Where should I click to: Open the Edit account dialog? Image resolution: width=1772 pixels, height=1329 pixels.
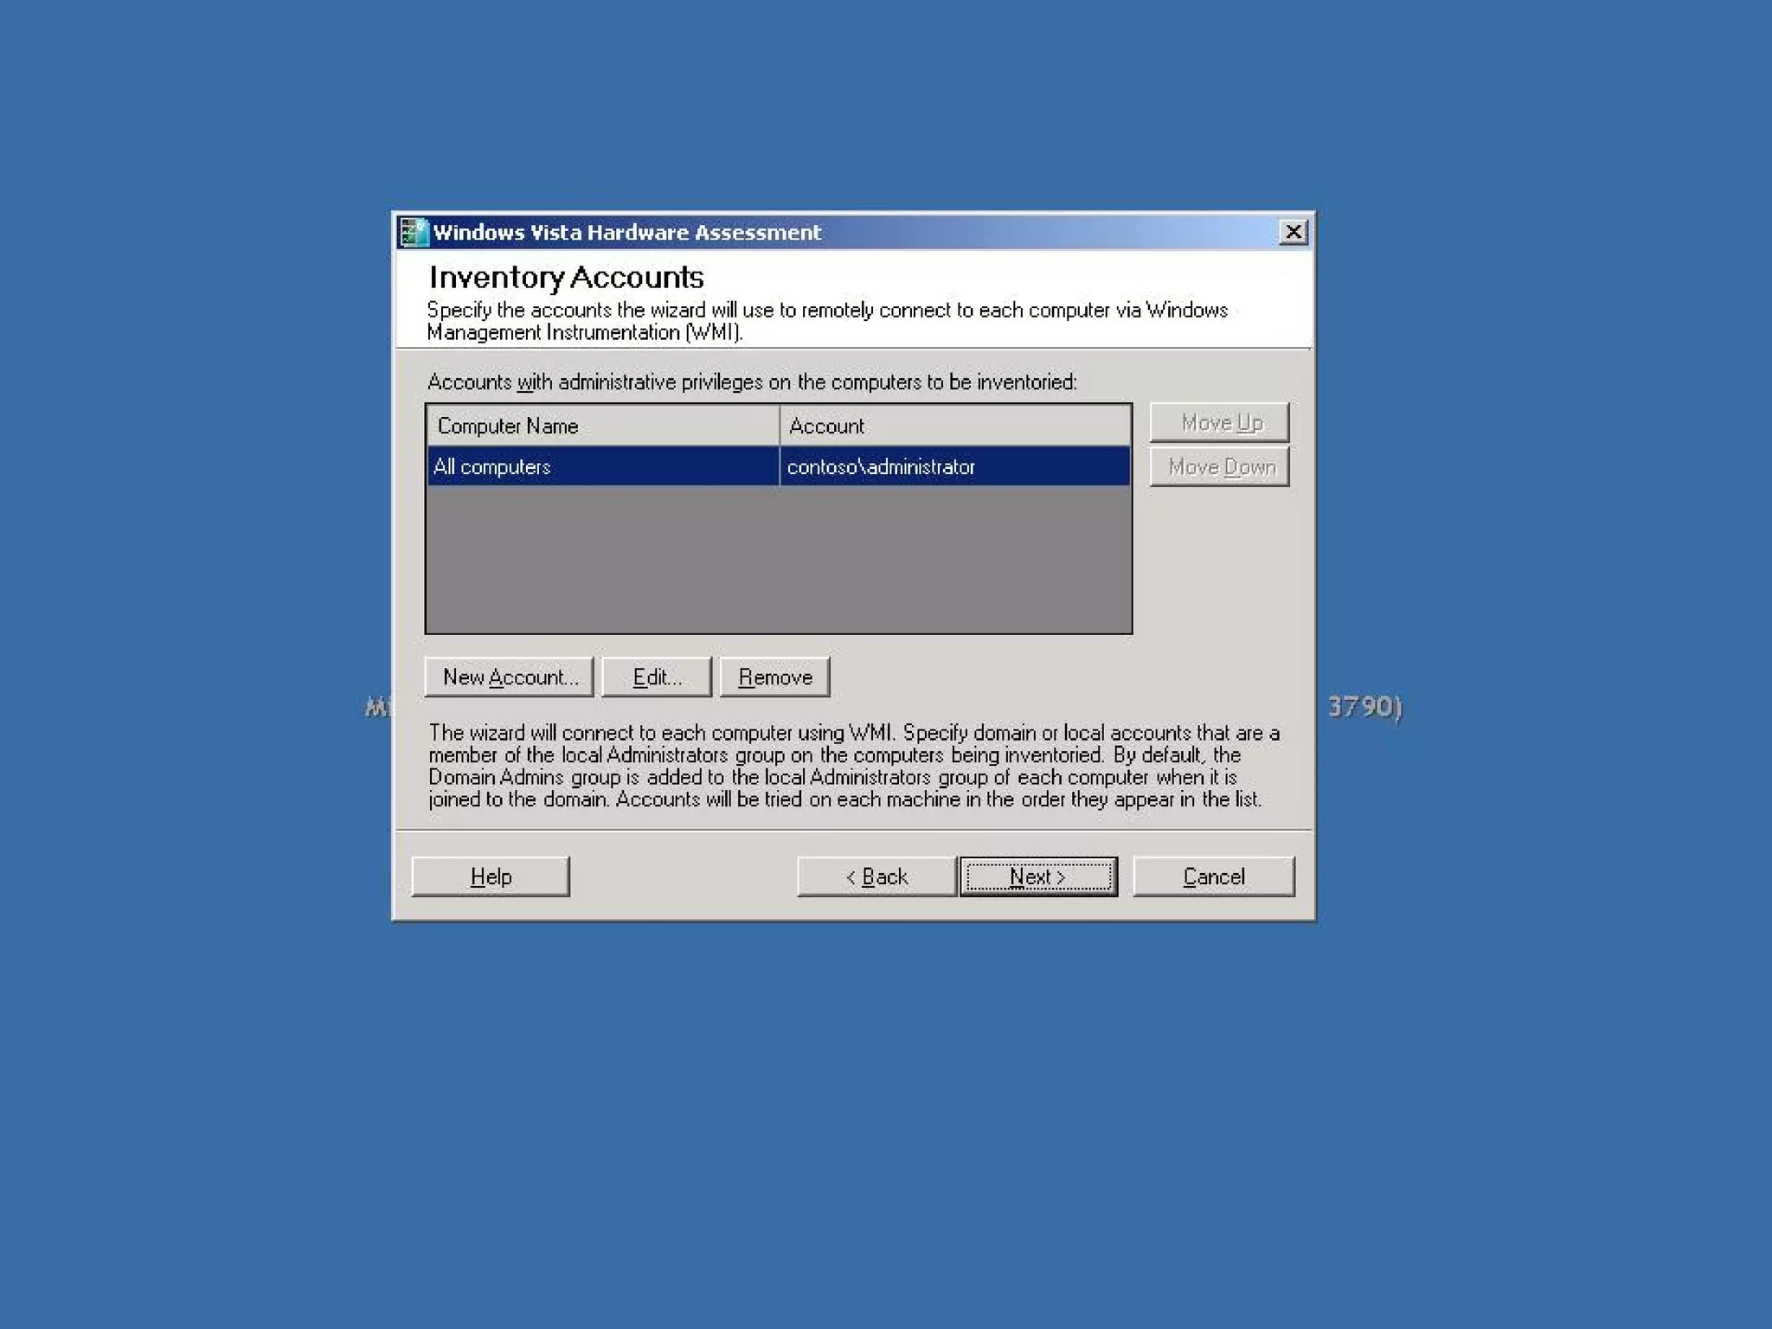tap(657, 677)
